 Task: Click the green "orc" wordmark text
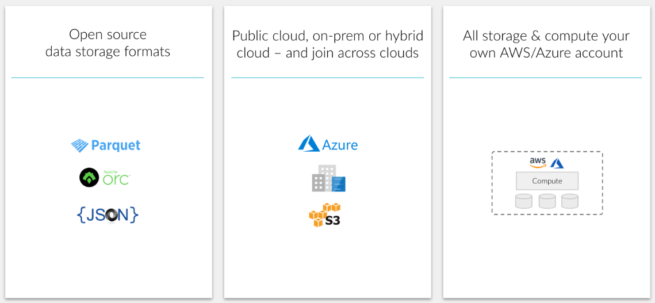[116, 179]
